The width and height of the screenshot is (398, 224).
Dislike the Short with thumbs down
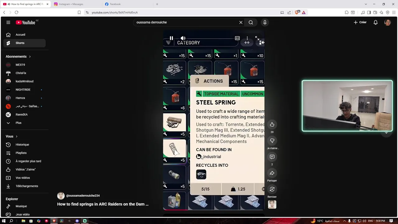click(272, 141)
